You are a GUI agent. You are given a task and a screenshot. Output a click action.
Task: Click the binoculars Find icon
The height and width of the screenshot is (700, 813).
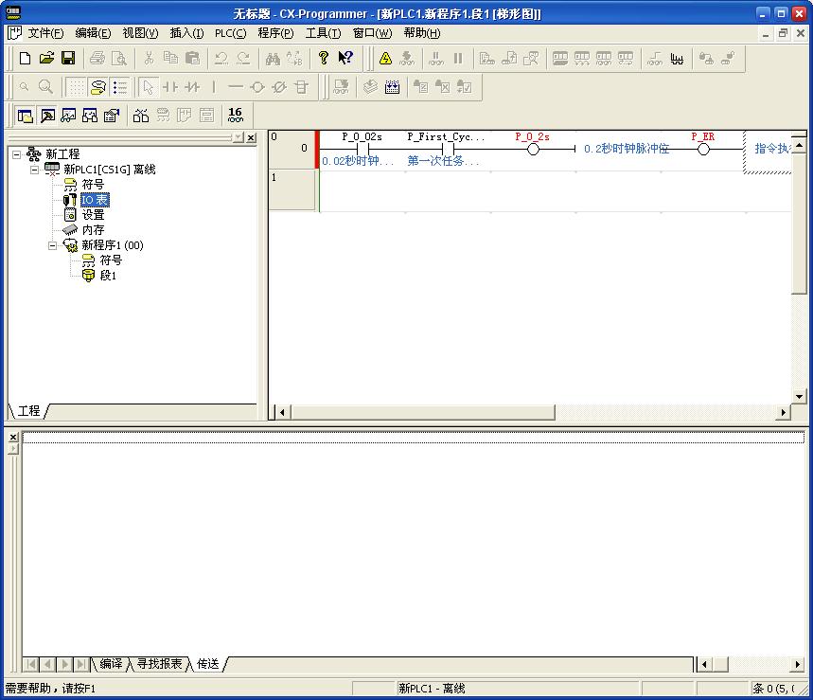273,59
